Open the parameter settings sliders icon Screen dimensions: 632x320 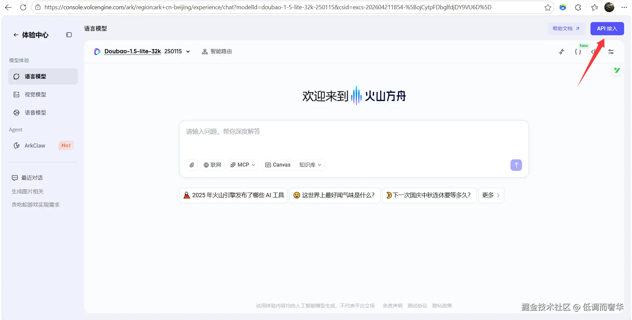[611, 52]
